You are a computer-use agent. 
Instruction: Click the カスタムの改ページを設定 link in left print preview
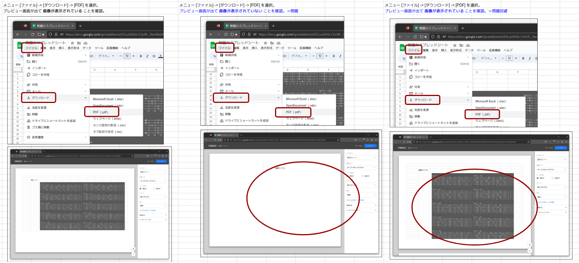tap(147, 210)
